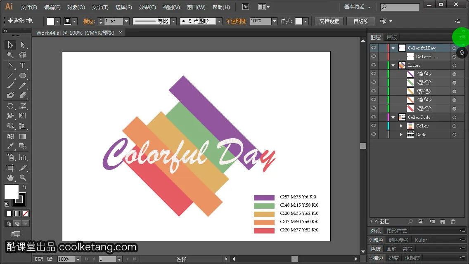The image size is (469, 264).
Task: Hide the Lines layer eye
Action: pyautogui.click(x=374, y=65)
